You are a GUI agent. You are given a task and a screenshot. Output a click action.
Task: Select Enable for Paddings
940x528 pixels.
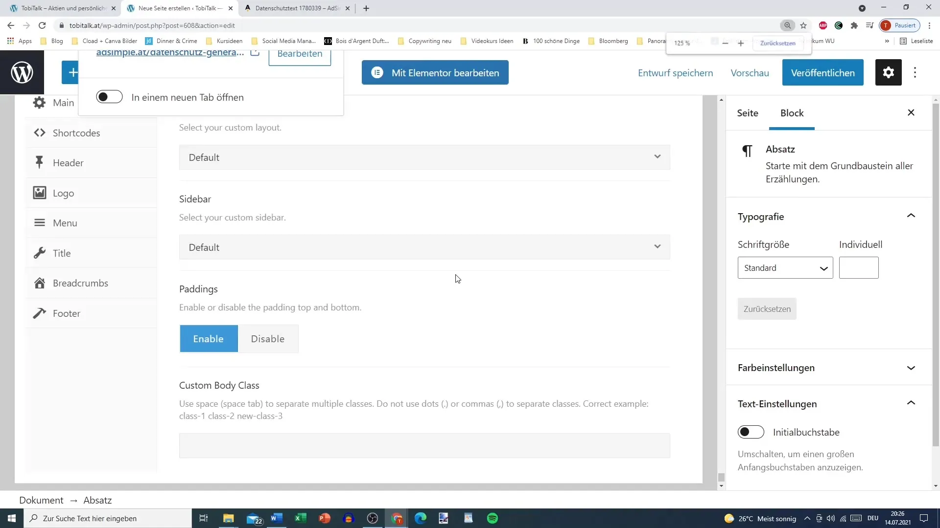click(209, 339)
